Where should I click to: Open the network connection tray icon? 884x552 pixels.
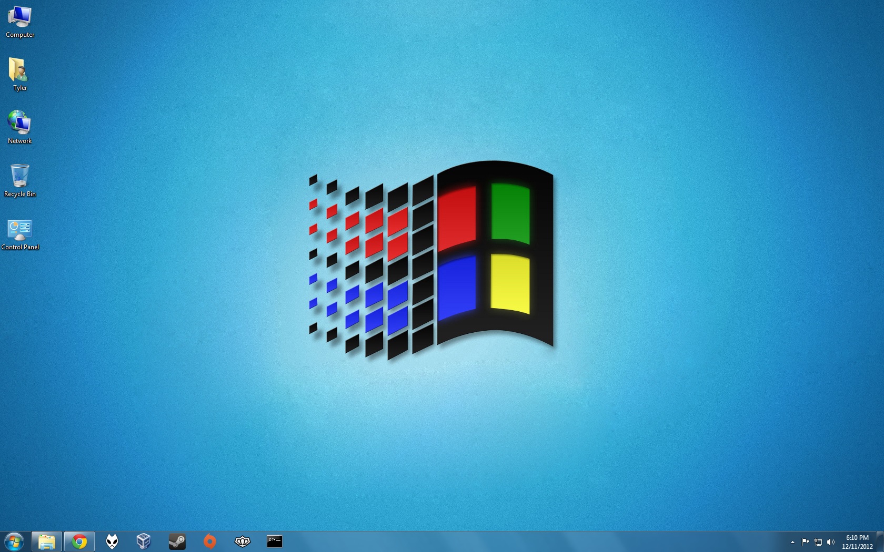coord(818,542)
